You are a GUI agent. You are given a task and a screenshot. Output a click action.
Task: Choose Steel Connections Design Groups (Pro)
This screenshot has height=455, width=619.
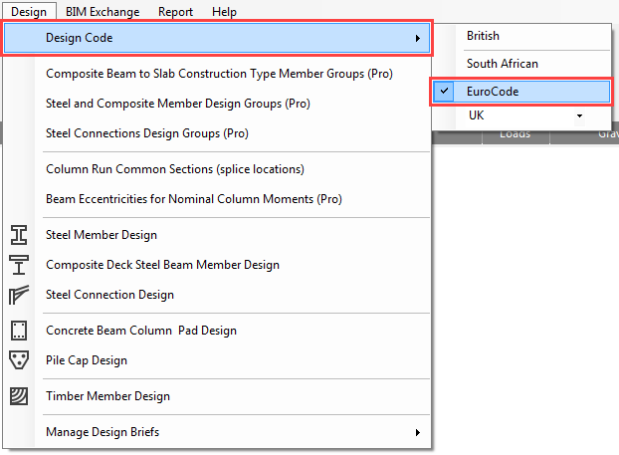tap(147, 133)
